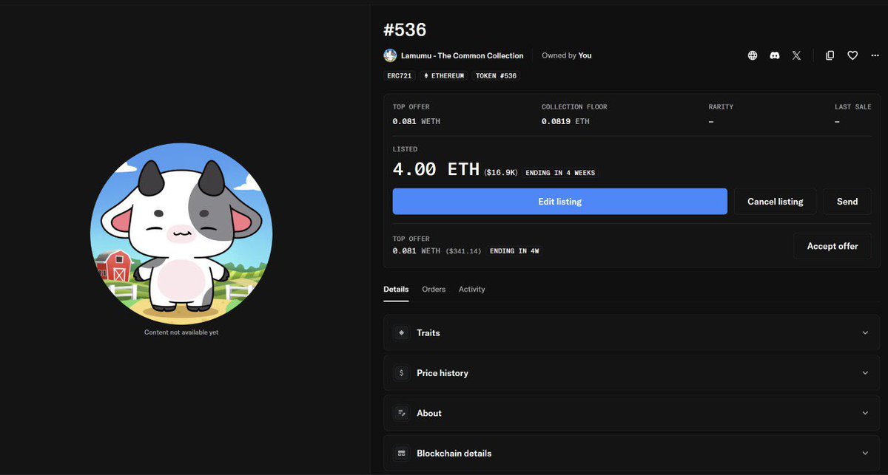
Task: Click the #536 title heading
Action: pyautogui.click(x=405, y=30)
